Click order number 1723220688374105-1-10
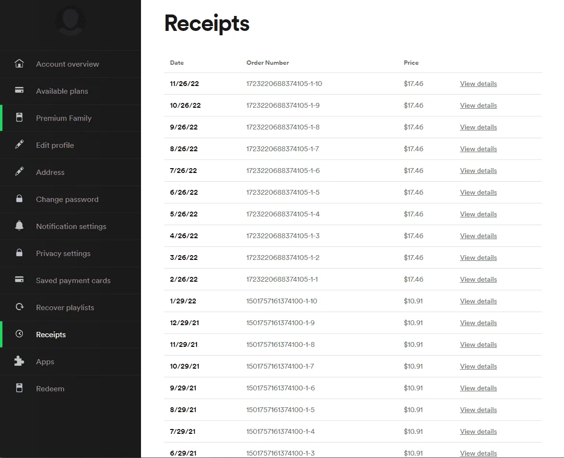The height and width of the screenshot is (458, 564). coord(284,84)
